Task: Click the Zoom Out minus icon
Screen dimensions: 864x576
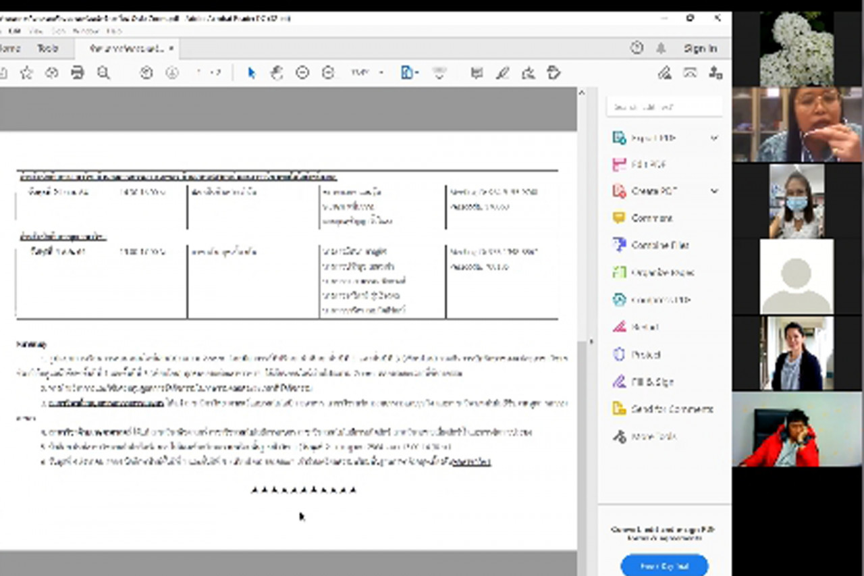Action: [302, 73]
